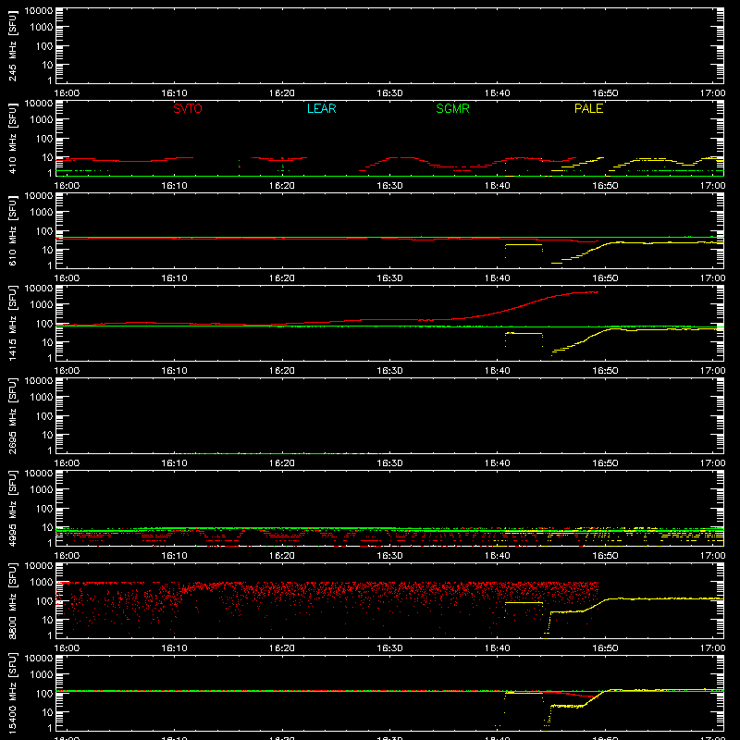740x740 pixels.
Task: Click 16:20 tick label under 4995 MHz panel
Action: pyautogui.click(x=282, y=556)
